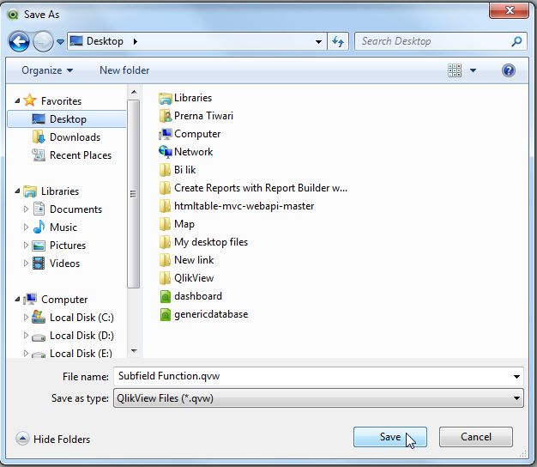
Task: Expand the Videos library node
Action: [26, 264]
